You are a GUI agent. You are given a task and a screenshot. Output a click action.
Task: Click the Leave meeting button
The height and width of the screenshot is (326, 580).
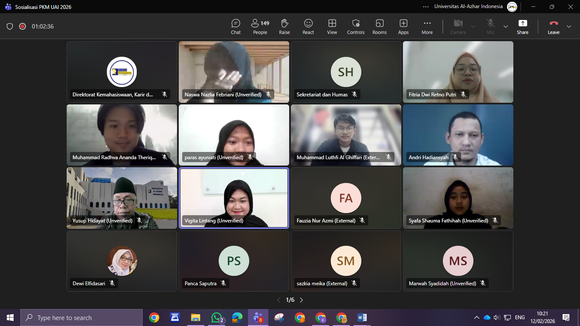point(553,26)
